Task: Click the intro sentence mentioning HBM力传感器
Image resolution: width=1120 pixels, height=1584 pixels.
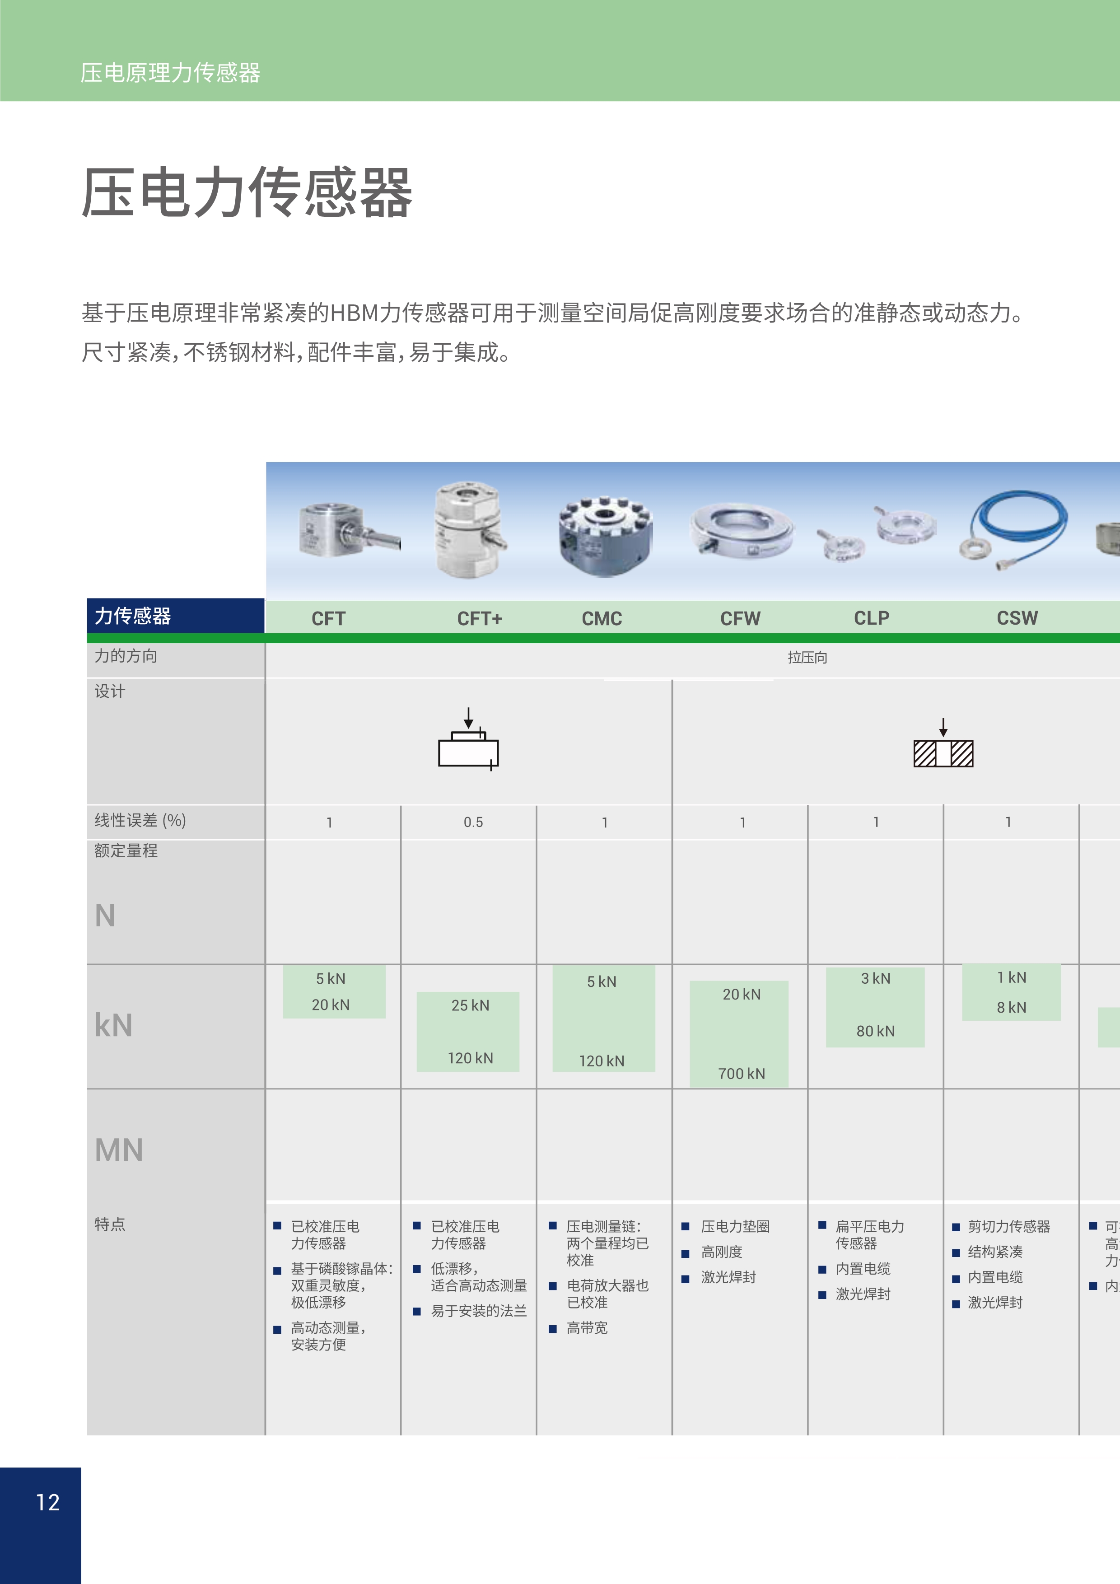Action: click(555, 313)
